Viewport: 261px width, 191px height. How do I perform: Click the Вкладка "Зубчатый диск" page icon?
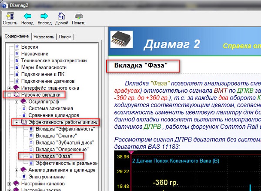coord(31,143)
